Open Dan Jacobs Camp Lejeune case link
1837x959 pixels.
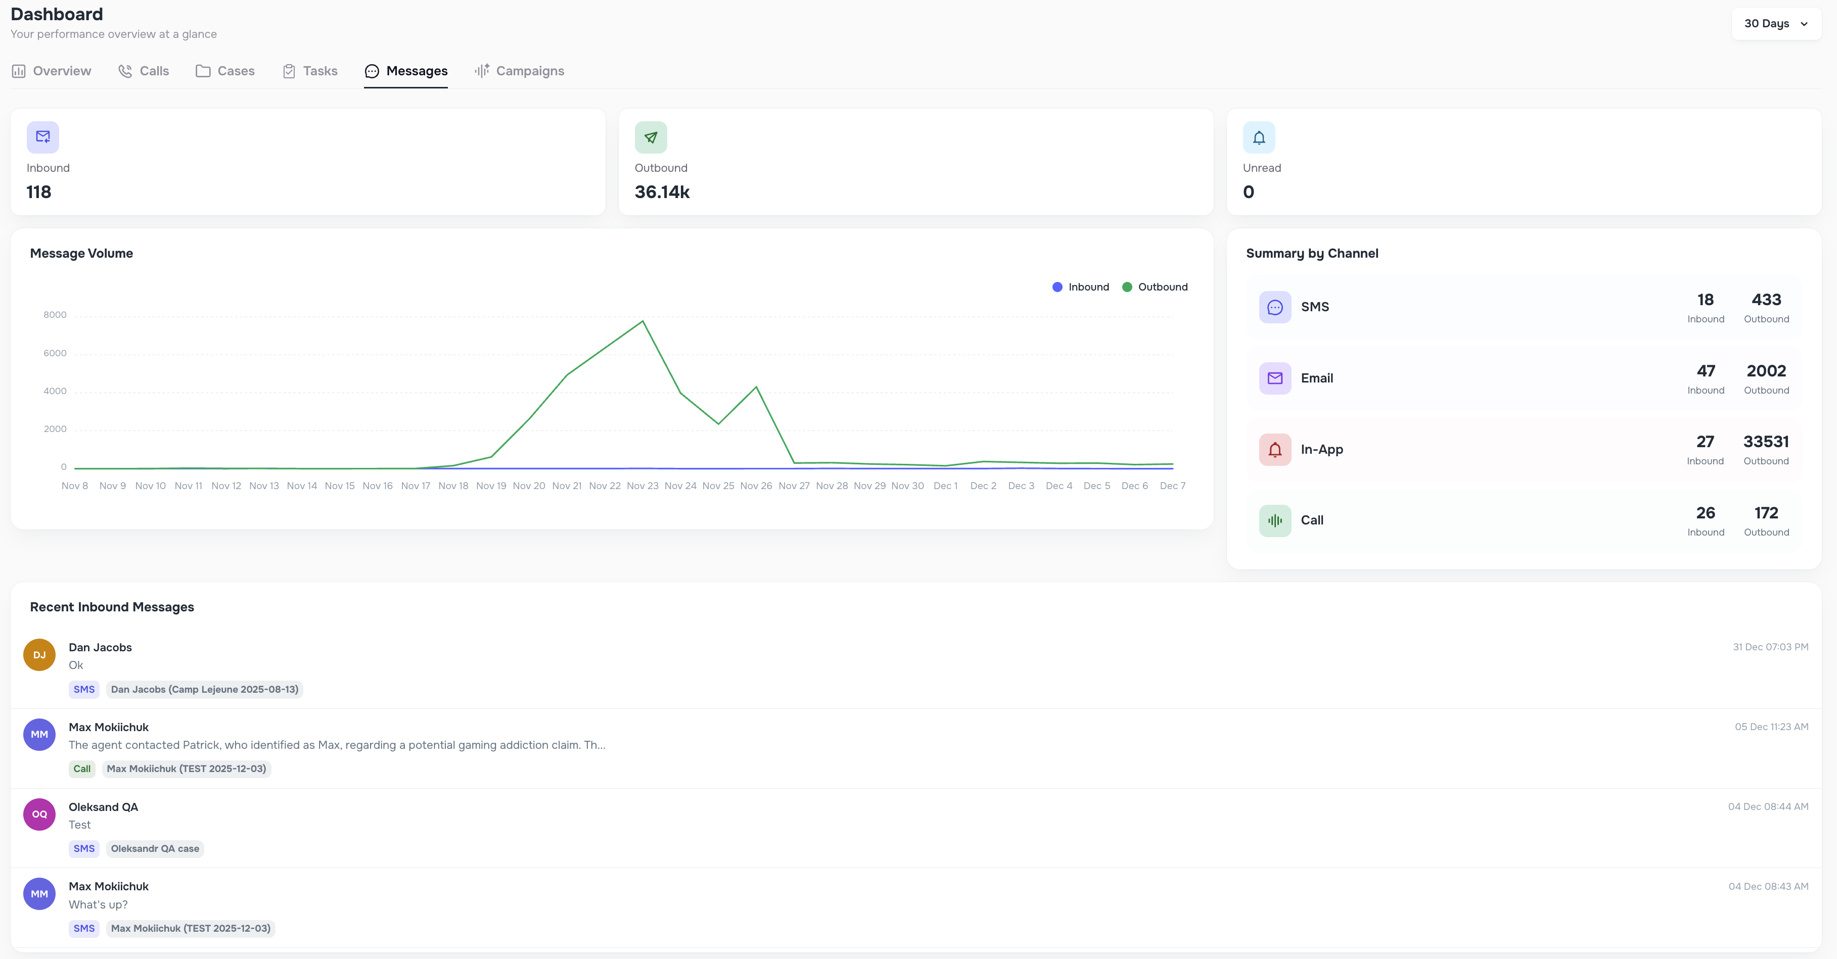tap(205, 690)
